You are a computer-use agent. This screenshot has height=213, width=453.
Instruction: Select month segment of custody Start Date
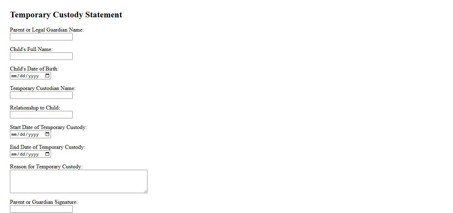[x=14, y=134]
